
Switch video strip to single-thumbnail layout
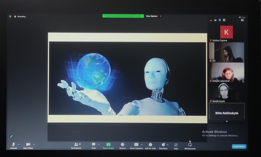[x=215, y=20]
